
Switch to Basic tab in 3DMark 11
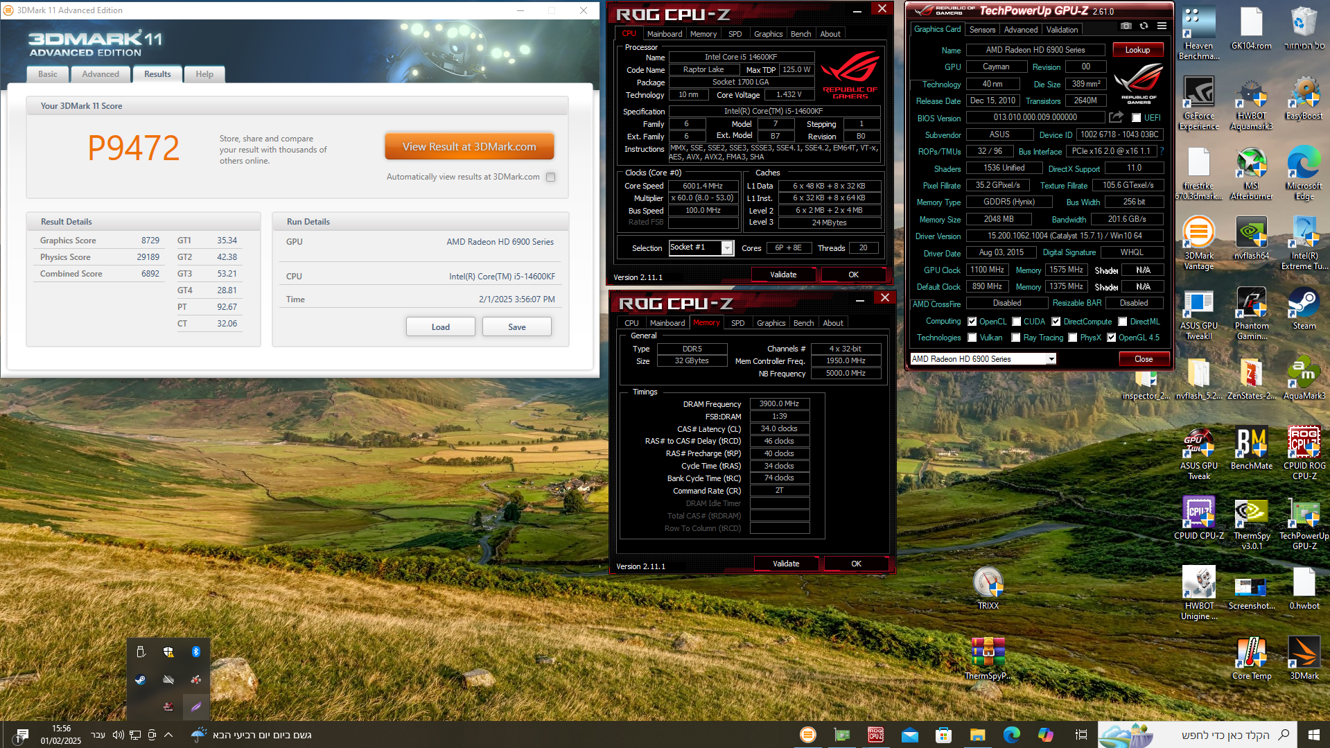pos(48,74)
